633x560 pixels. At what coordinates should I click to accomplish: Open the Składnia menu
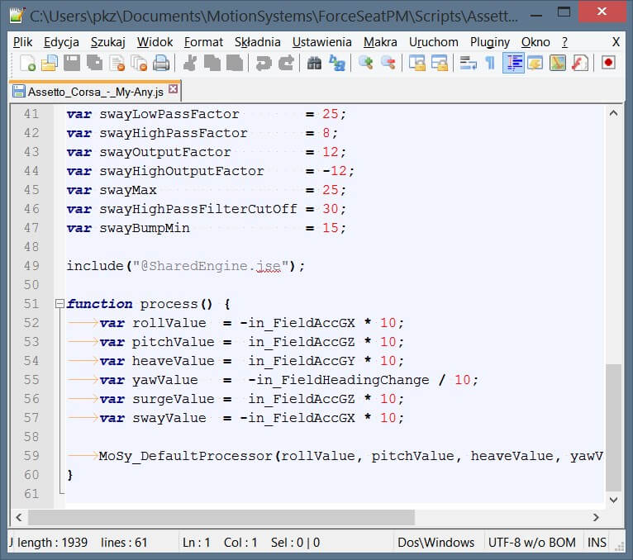pyautogui.click(x=258, y=42)
